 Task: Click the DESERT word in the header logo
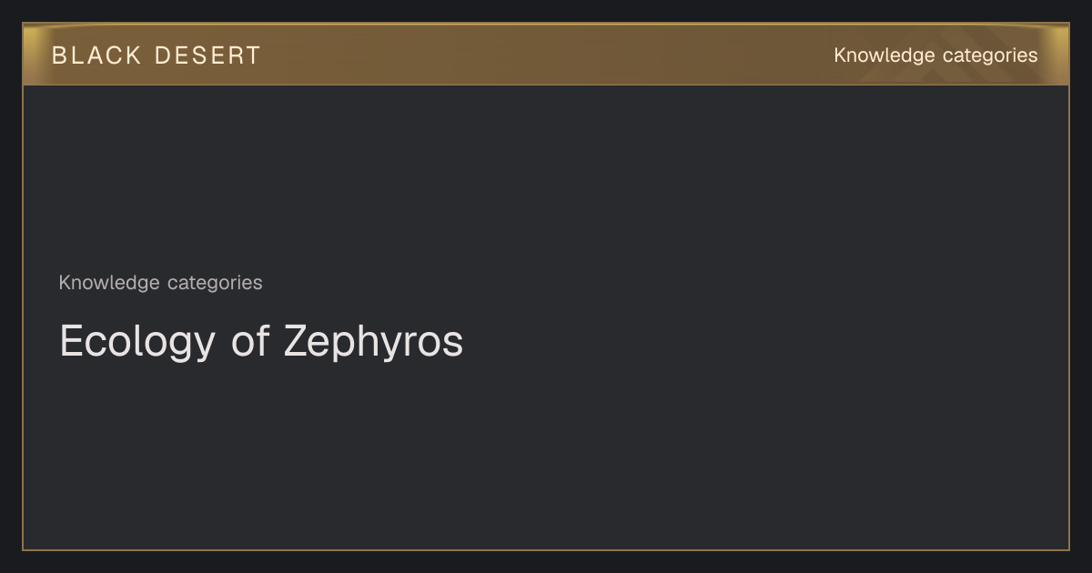tap(207, 55)
